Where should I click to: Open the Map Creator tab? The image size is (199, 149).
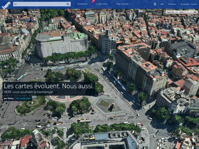[122, 4]
